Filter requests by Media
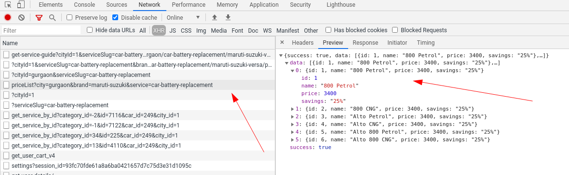The height and width of the screenshot is (175, 569). (x=219, y=31)
